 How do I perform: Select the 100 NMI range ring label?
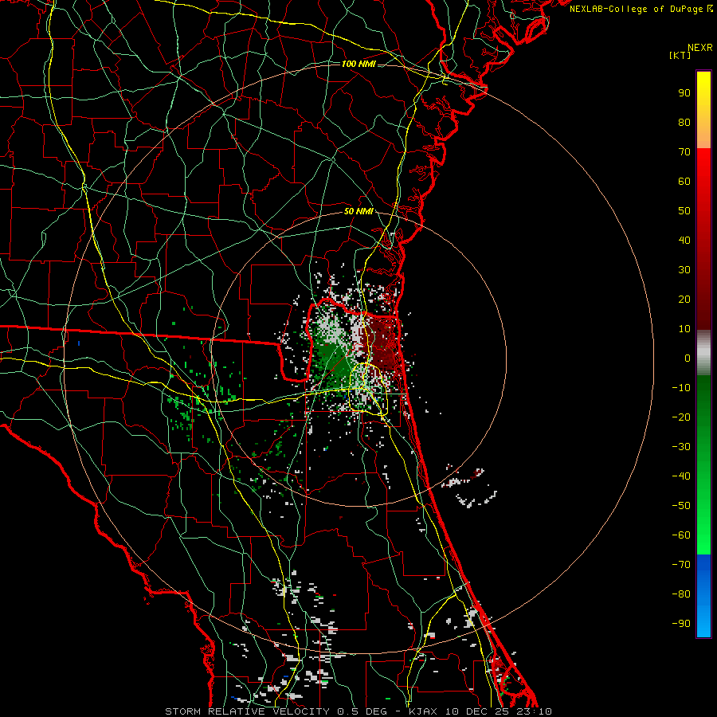tap(358, 64)
